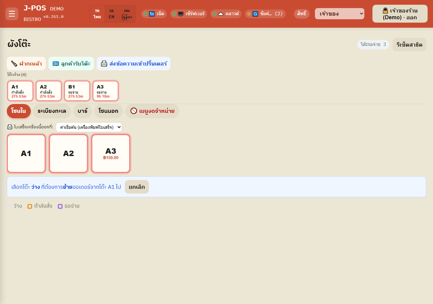Viewport: 433px width, 304px height.
Task: Switch language to Thai (TH)
Action: tap(97, 14)
